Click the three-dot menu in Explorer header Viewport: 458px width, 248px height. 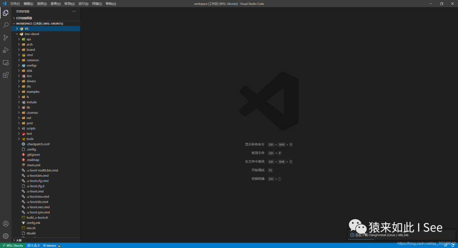click(74, 11)
